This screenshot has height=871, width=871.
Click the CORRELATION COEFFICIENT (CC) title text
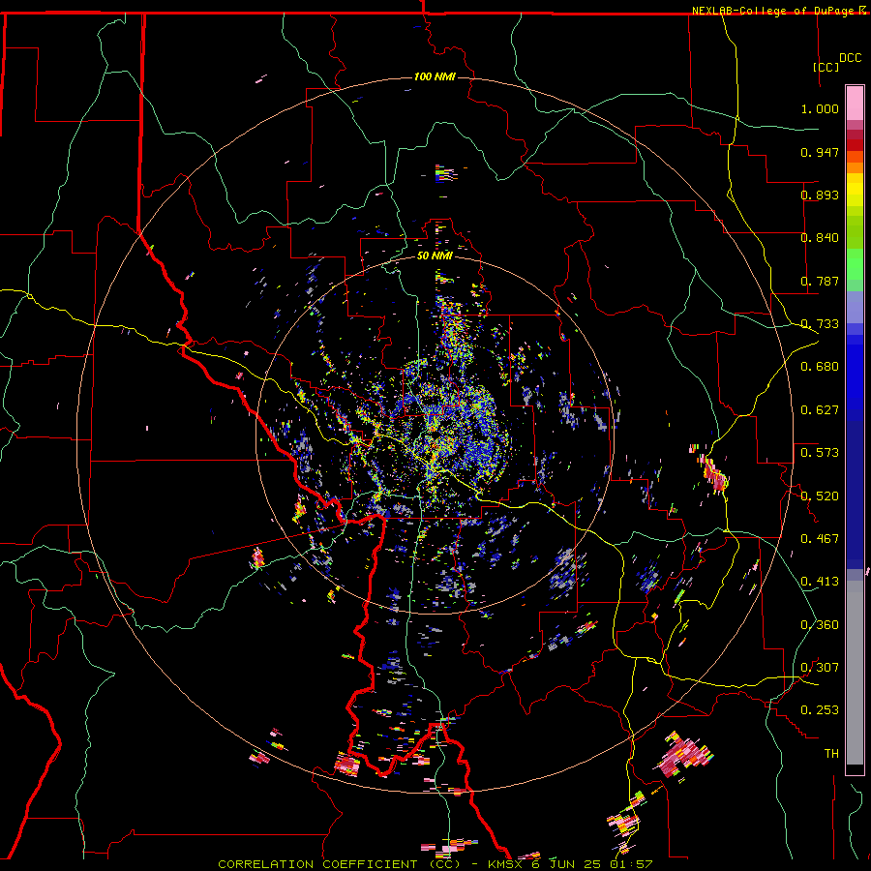pyautogui.click(x=341, y=864)
